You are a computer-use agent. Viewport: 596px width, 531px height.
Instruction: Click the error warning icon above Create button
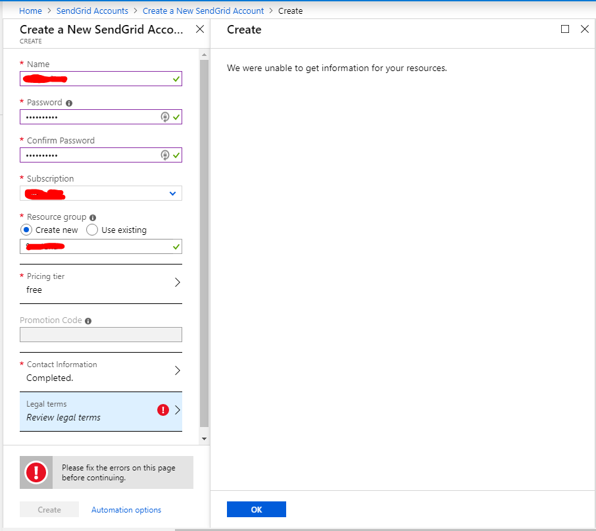click(36, 472)
